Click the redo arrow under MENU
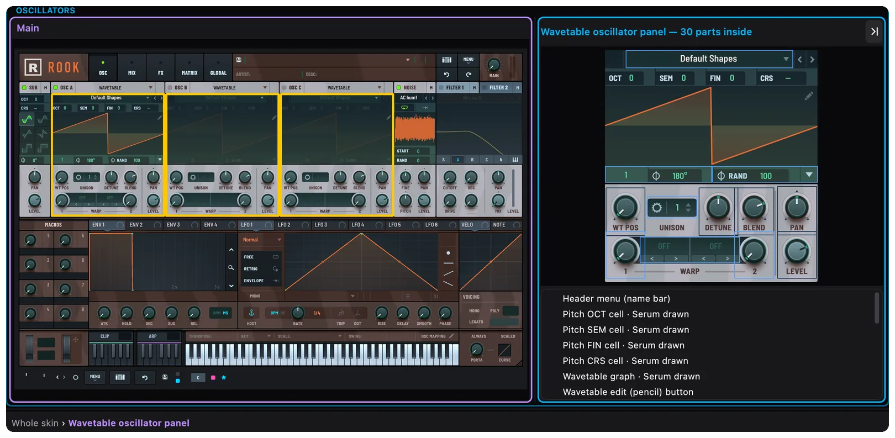 click(468, 74)
